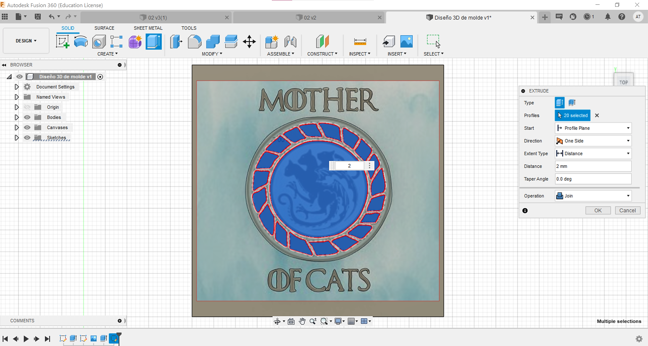The width and height of the screenshot is (648, 346).
Task: Switch to the SURFACE tab
Action: click(x=104, y=28)
